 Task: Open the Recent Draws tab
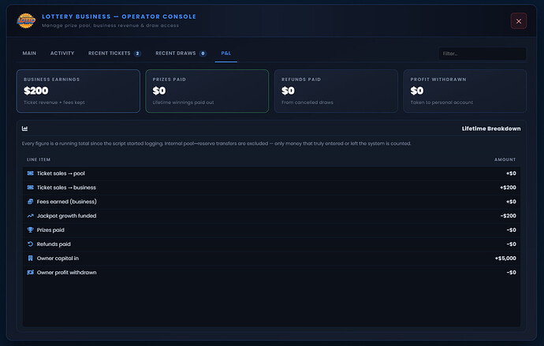(181, 54)
